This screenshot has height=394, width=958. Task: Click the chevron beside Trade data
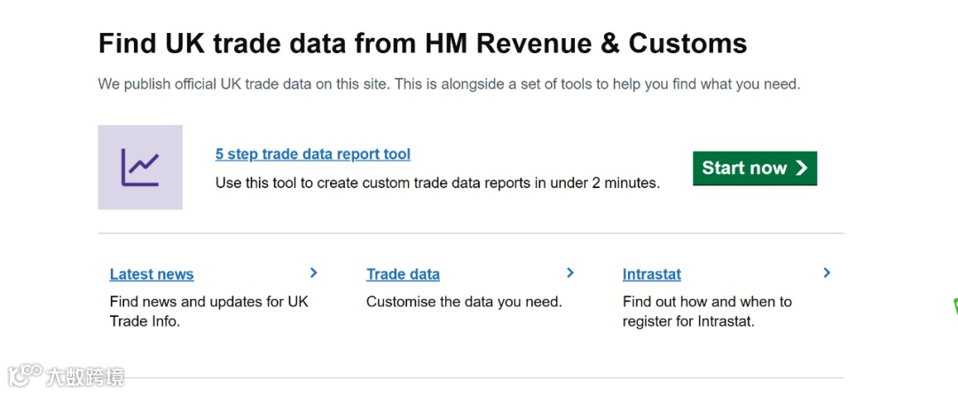coord(570,273)
